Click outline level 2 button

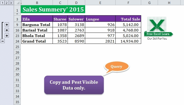(x=7, y=3)
